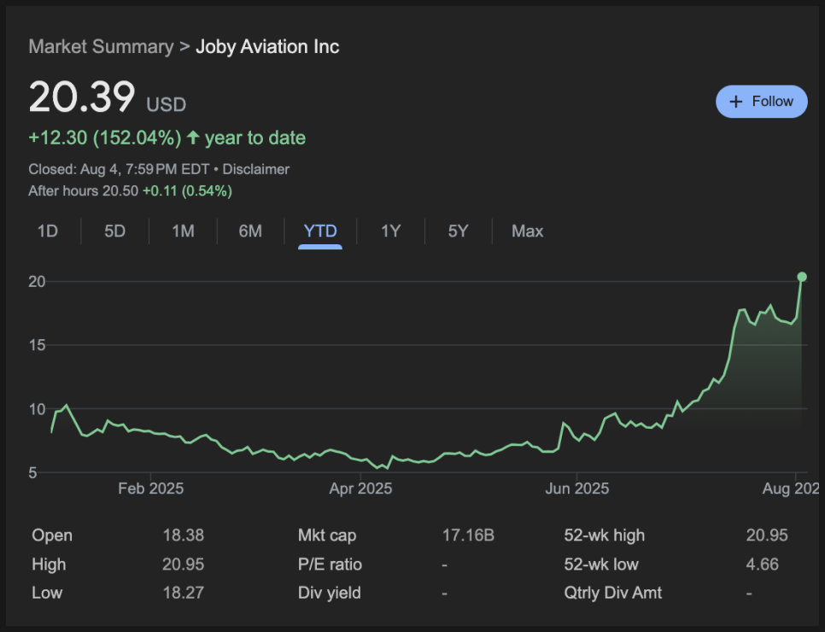
Task: Click the Follow button
Action: click(x=761, y=102)
